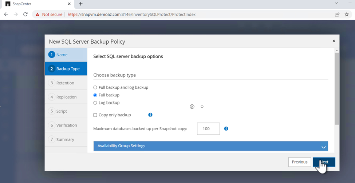Screen dimensions: 355x183
Task: Reload the page with the browser refresh icon
Action: (x=25, y=14)
